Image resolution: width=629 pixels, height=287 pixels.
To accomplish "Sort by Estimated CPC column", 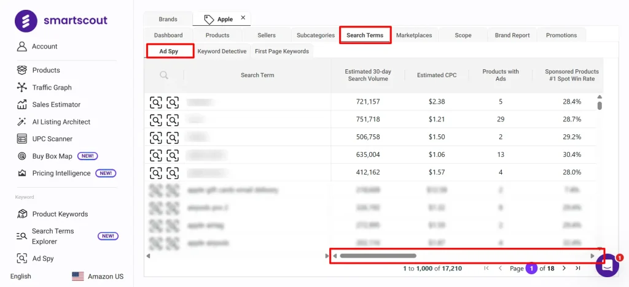I will [x=437, y=75].
